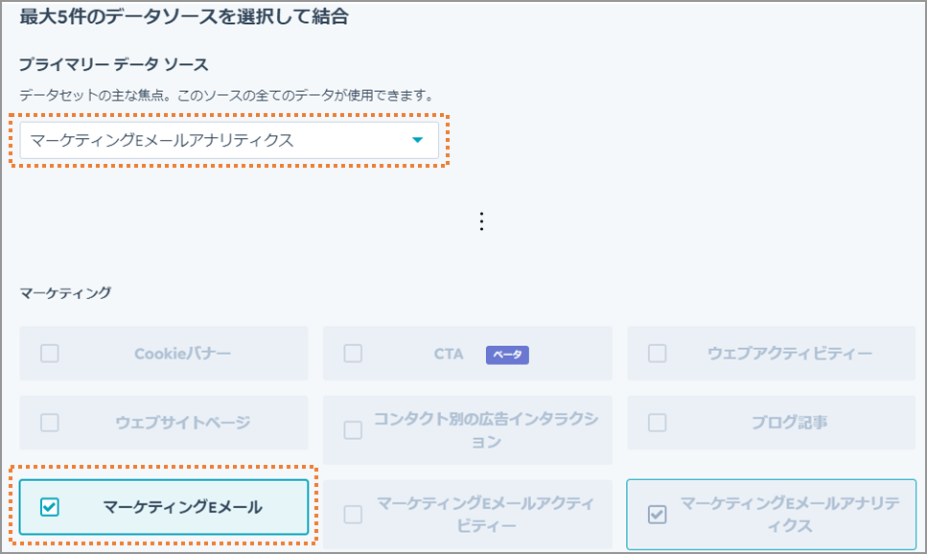Check the ウェブサイトページ checkbox
Screen dimensions: 927x554
tap(50, 423)
